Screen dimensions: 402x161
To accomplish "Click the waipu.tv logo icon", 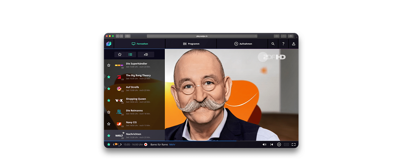I will pyautogui.click(x=109, y=44).
